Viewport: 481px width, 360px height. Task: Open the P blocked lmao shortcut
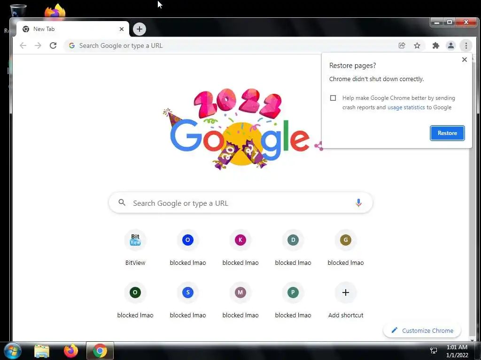pyautogui.click(x=293, y=300)
